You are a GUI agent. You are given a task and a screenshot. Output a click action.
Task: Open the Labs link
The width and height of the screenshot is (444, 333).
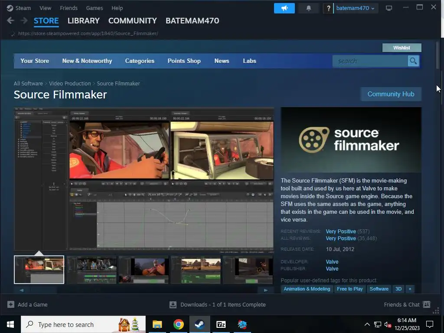[249, 61]
